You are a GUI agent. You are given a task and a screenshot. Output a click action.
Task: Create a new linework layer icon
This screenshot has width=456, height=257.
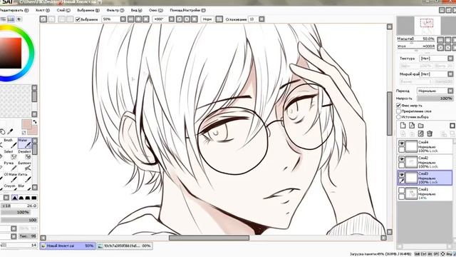pyautogui.click(x=412, y=126)
